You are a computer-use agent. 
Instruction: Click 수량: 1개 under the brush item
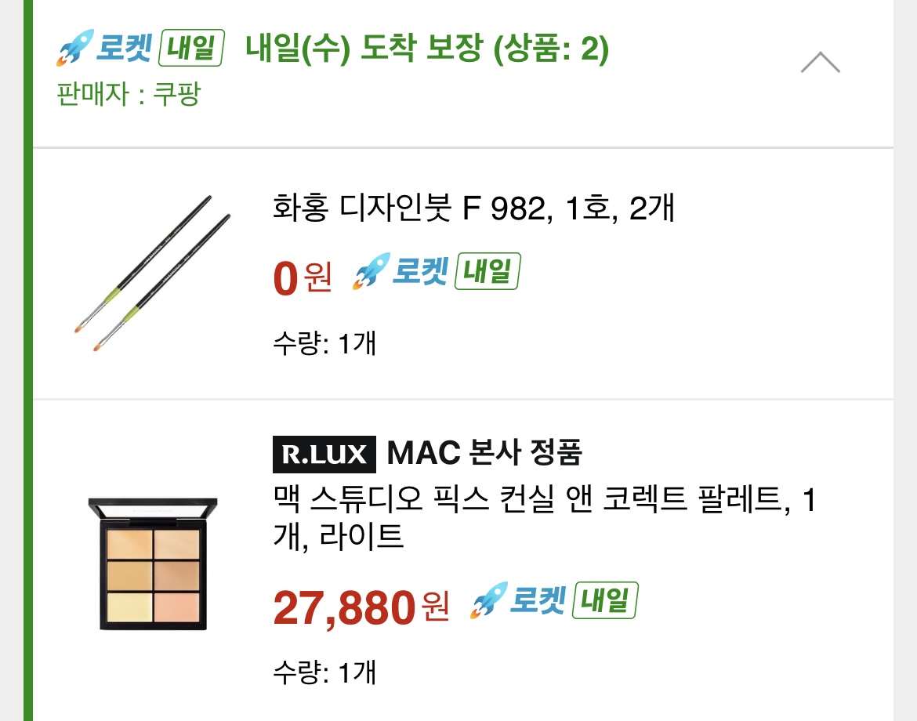pyautogui.click(x=324, y=344)
